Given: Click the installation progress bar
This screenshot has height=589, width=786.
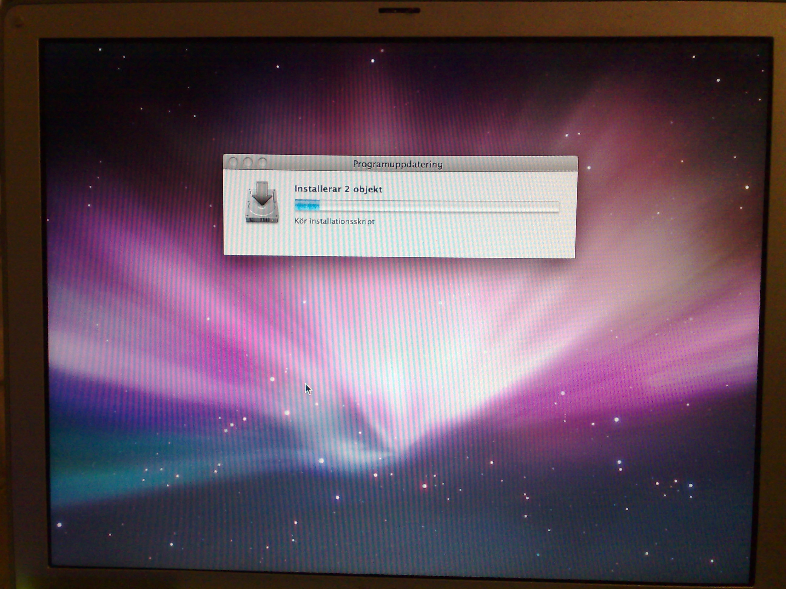Looking at the screenshot, I should pyautogui.click(x=427, y=206).
